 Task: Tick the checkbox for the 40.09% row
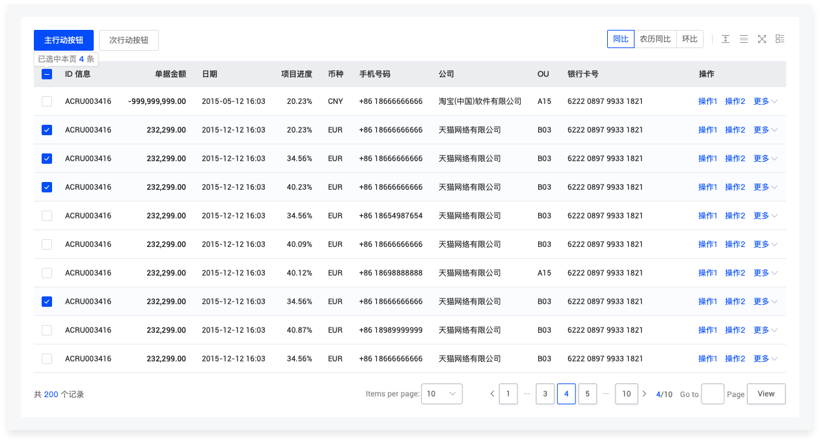(47, 244)
